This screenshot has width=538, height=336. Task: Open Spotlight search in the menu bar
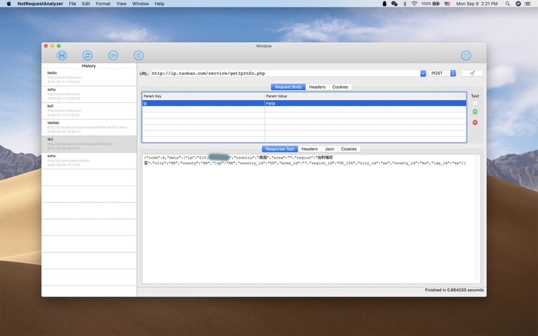click(508, 4)
